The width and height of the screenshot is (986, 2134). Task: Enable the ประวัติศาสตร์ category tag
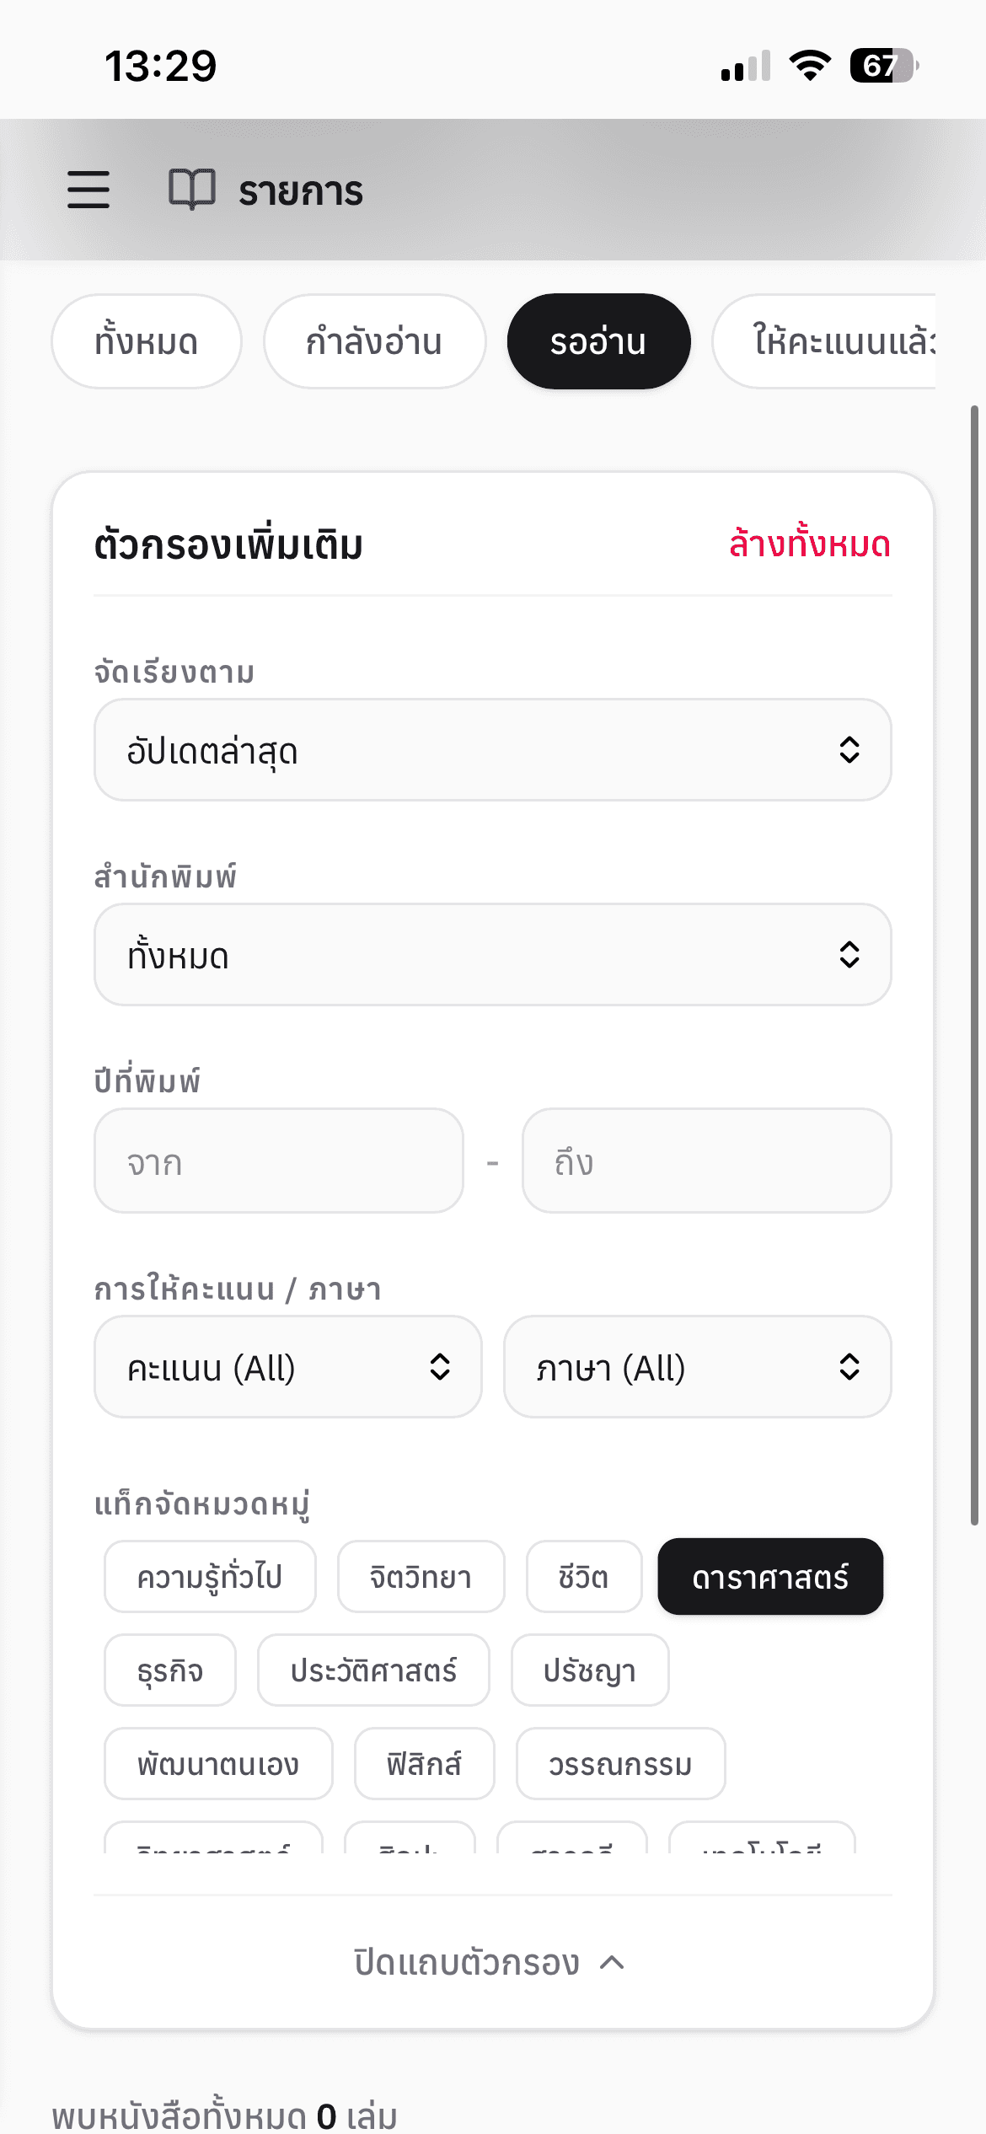[373, 1670]
